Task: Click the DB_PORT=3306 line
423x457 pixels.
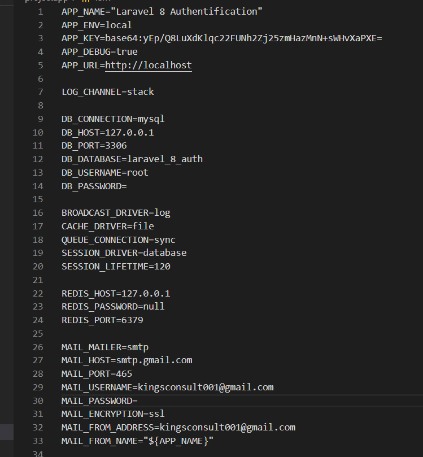Action: 94,145
